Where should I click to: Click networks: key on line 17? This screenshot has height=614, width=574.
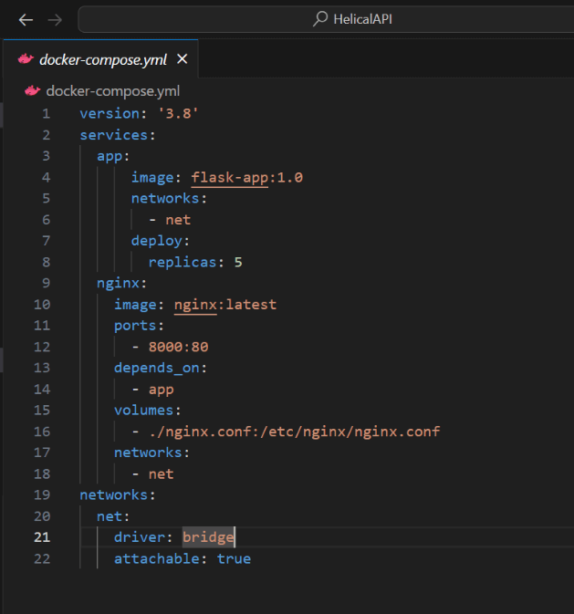(x=151, y=453)
